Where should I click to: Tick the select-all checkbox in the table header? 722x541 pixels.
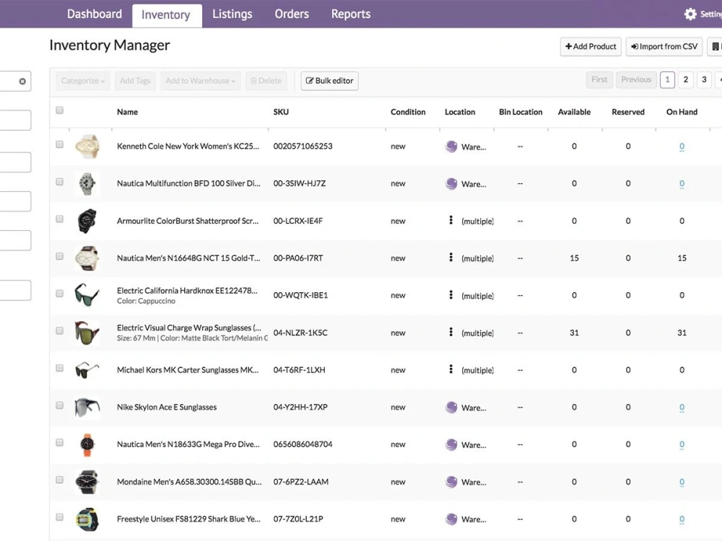(x=59, y=110)
